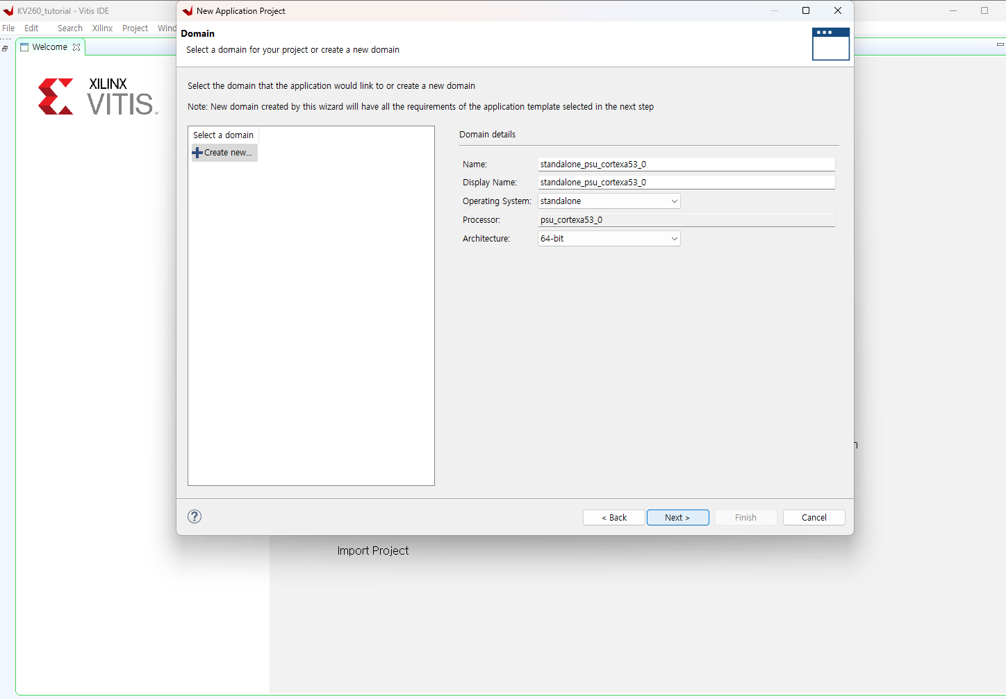Click the Back button

614,518
